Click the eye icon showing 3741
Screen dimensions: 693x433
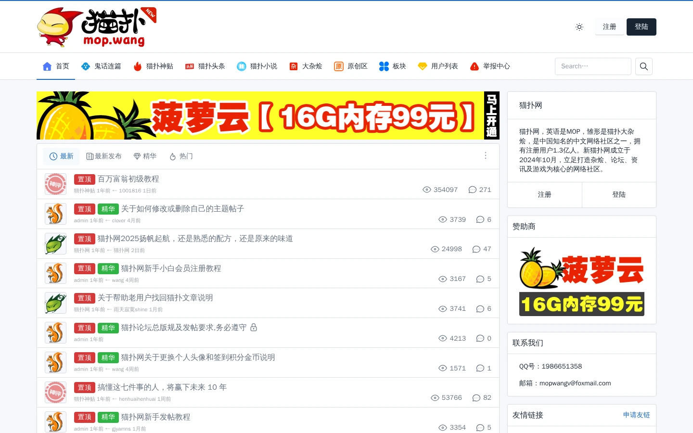pyautogui.click(x=443, y=309)
